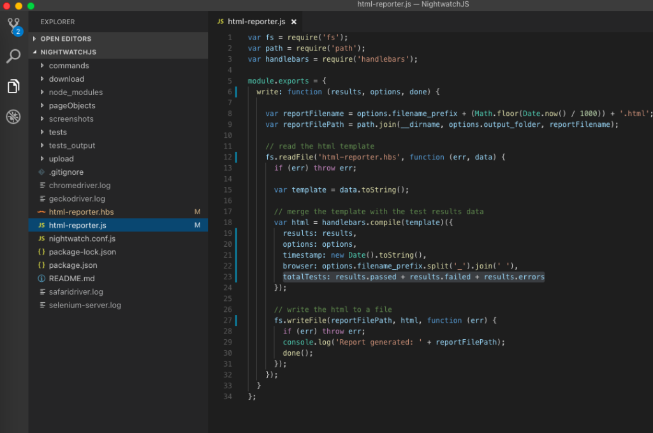This screenshot has height=433, width=653.
Task: Click the braces icon beside package.json
Action: [41, 265]
